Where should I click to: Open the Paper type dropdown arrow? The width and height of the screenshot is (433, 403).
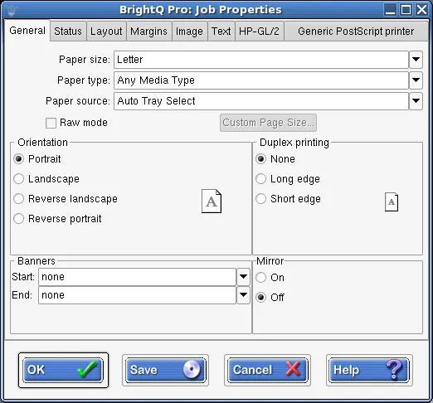click(416, 80)
